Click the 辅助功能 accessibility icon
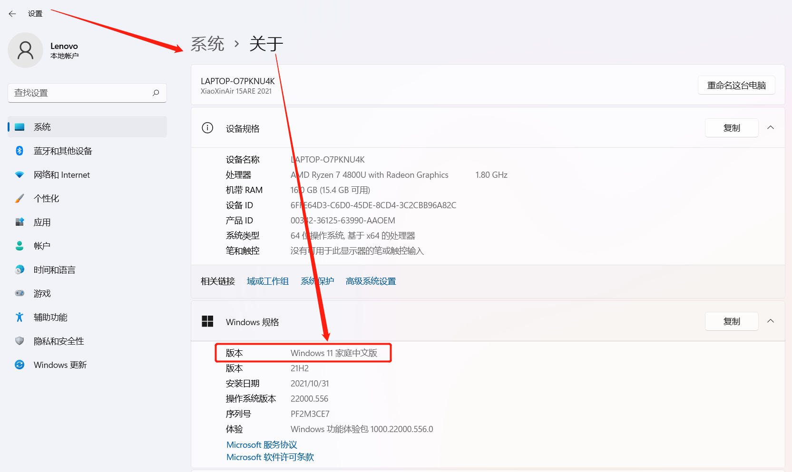 [20, 317]
